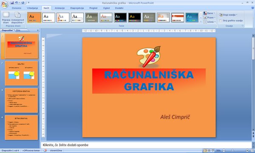The width and height of the screenshot is (255, 153).
Task: Click the notes field to add opombe
Action: 146,145
